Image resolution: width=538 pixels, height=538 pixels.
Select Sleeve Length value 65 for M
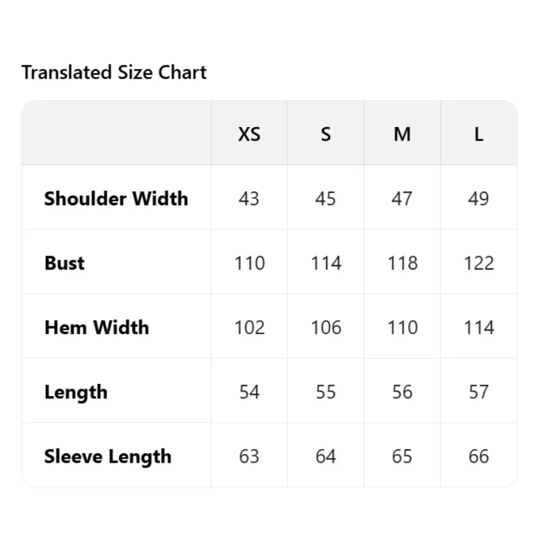pos(402,457)
